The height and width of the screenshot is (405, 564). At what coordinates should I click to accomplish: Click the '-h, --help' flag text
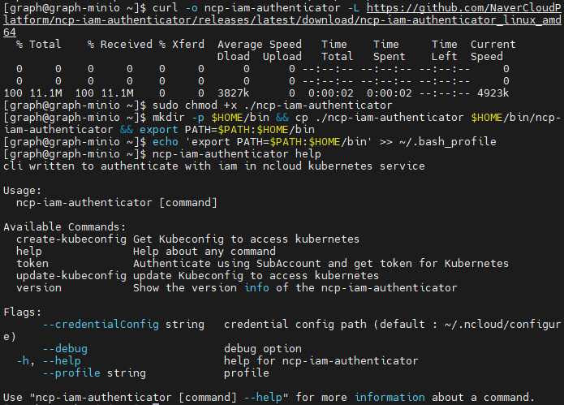(49, 360)
